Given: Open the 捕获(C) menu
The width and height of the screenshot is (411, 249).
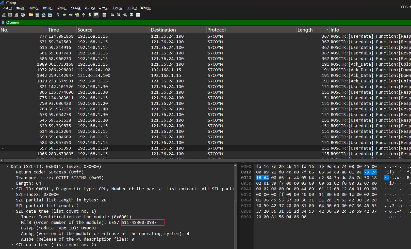Looking at the screenshot, I should tap(62, 8).
